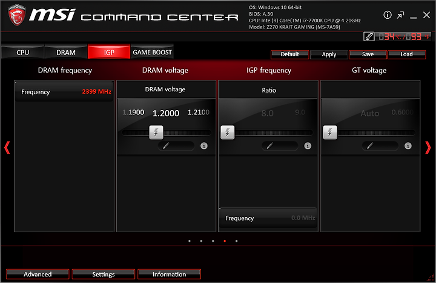Go to next page with right arrow

click(x=428, y=148)
